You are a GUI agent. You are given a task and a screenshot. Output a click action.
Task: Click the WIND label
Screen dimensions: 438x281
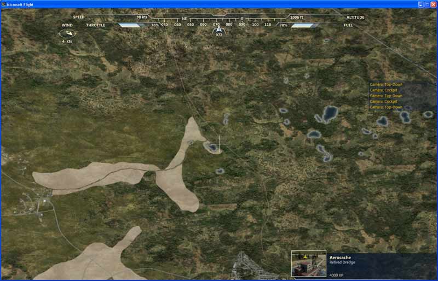pos(67,25)
